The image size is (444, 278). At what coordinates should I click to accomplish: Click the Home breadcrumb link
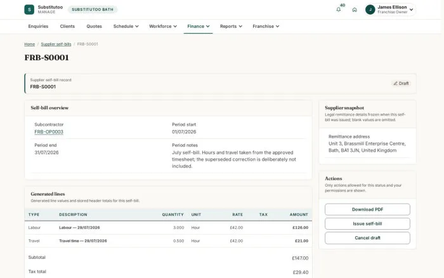[x=29, y=44]
